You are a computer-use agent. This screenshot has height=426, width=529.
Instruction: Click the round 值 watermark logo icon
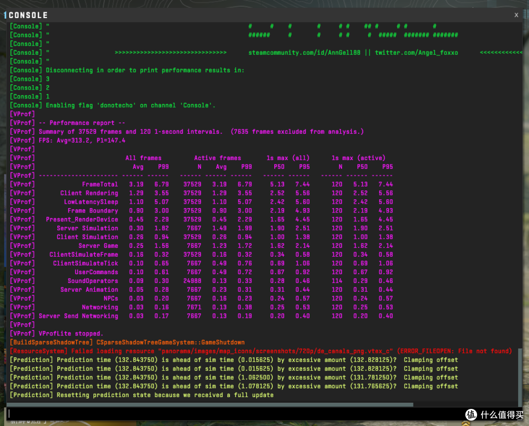point(471,415)
